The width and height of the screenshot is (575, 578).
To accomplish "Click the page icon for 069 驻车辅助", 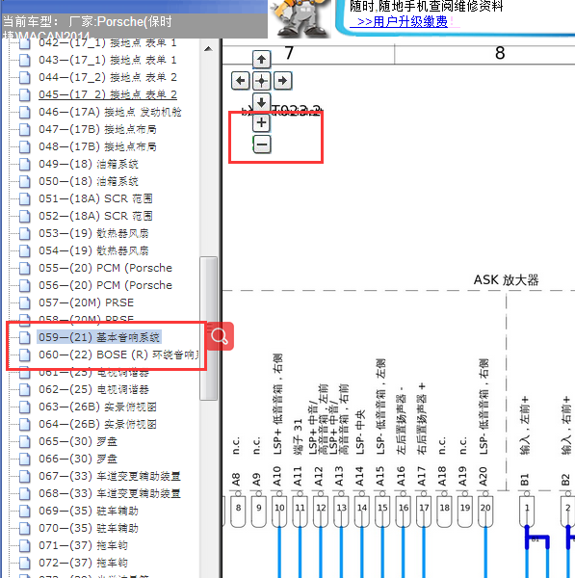I will pyautogui.click(x=25, y=511).
